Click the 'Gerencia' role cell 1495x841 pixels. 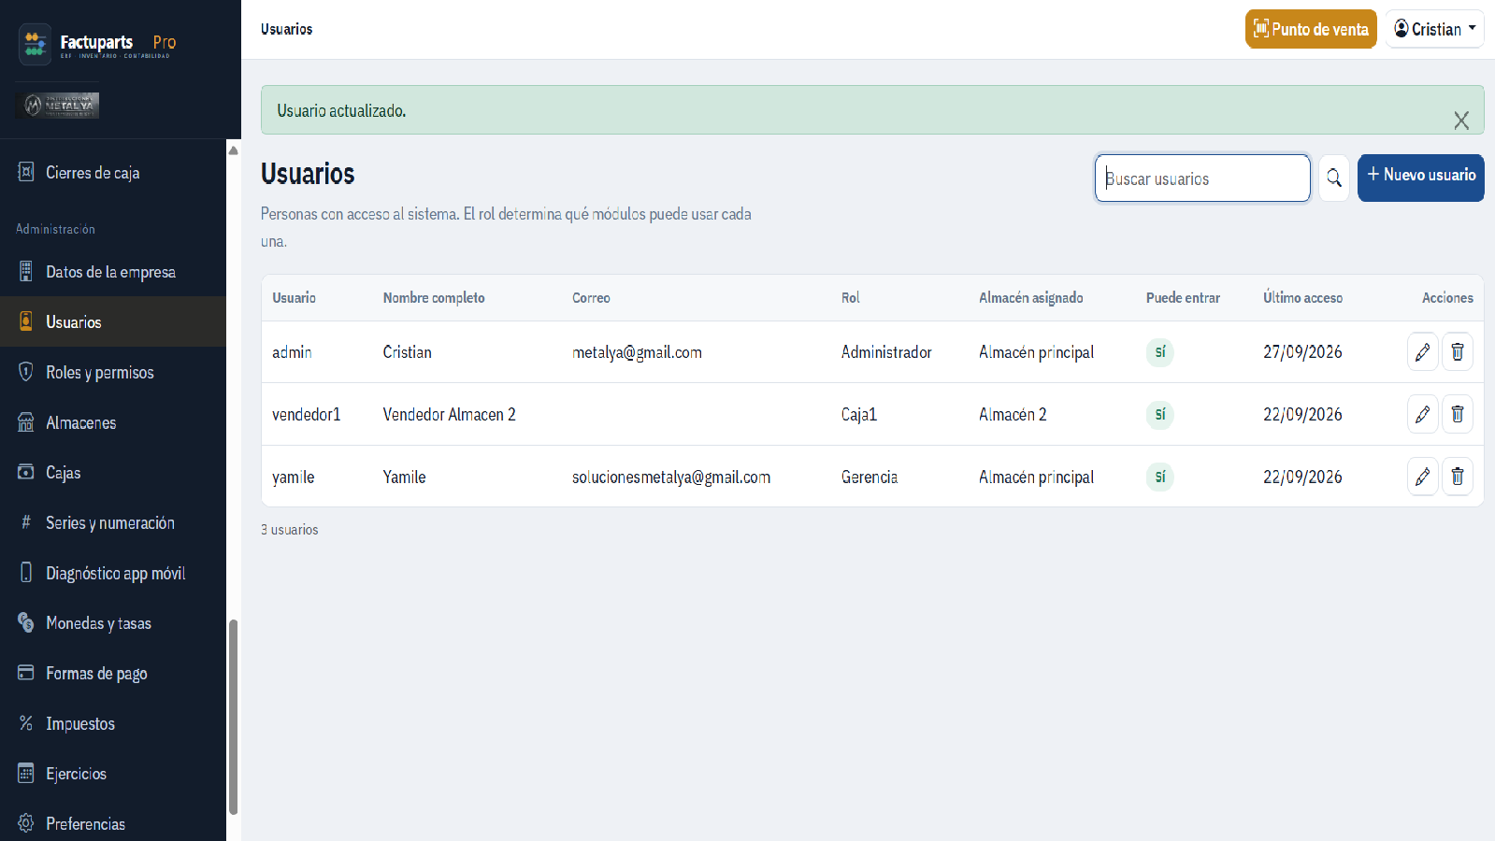click(x=870, y=477)
